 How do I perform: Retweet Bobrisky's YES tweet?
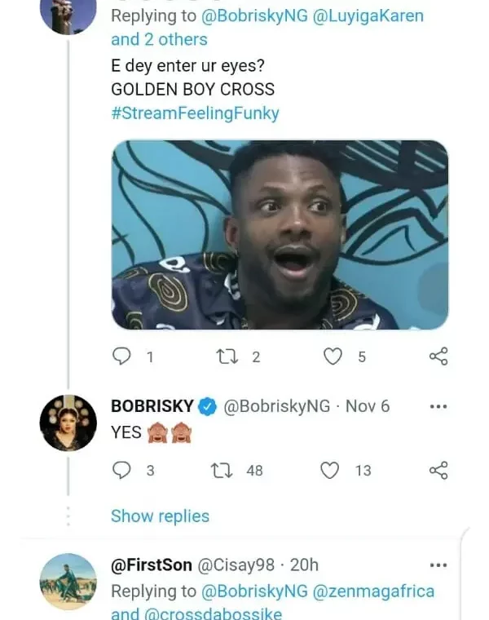point(220,470)
